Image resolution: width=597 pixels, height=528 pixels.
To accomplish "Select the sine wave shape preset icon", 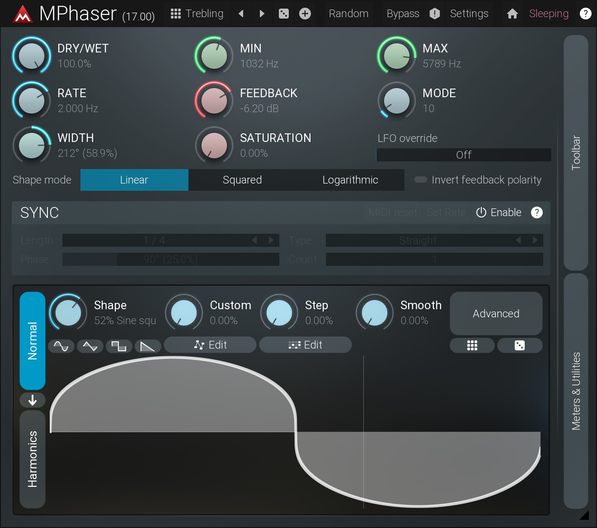I will (61, 346).
